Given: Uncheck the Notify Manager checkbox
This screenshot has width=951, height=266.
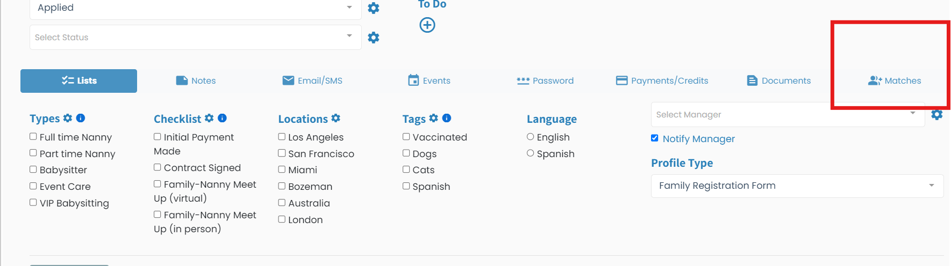Looking at the screenshot, I should click(x=655, y=138).
